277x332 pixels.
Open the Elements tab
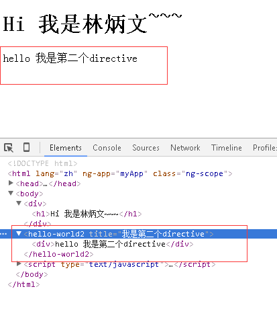click(x=66, y=148)
